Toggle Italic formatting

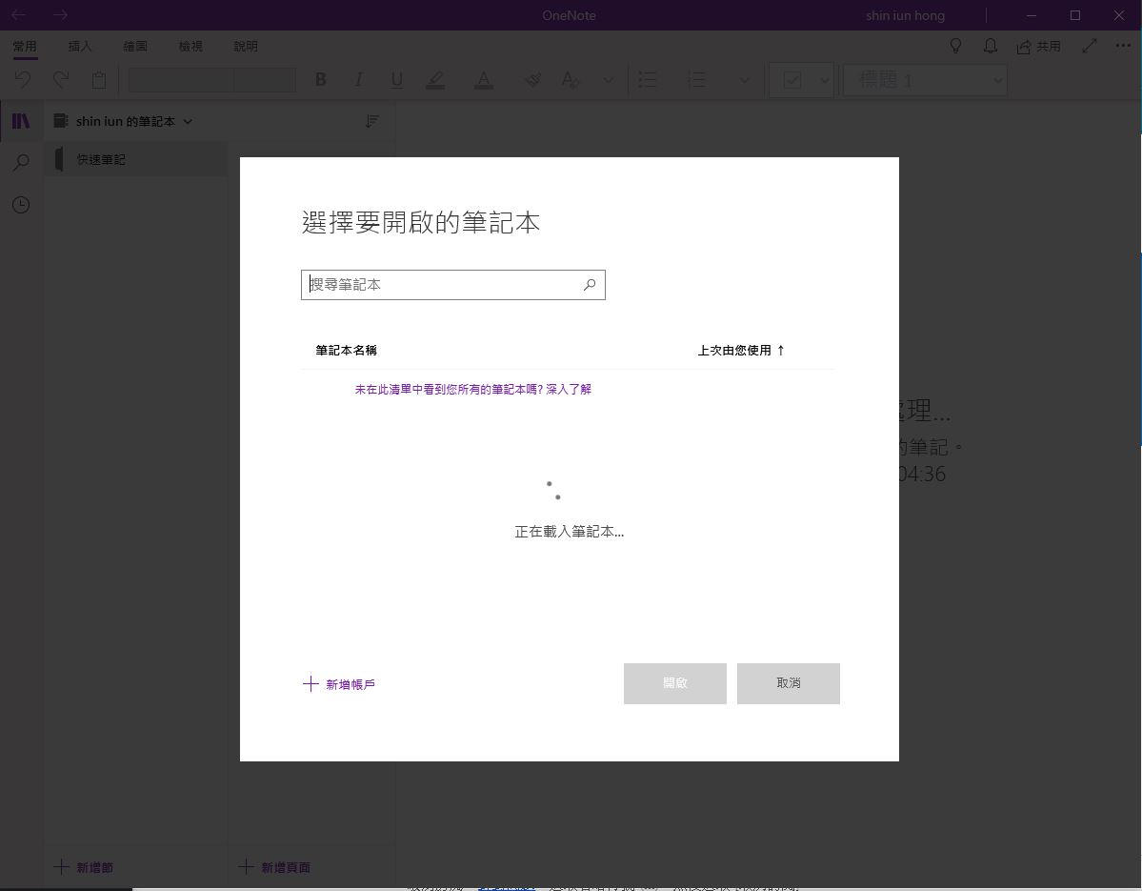click(358, 79)
